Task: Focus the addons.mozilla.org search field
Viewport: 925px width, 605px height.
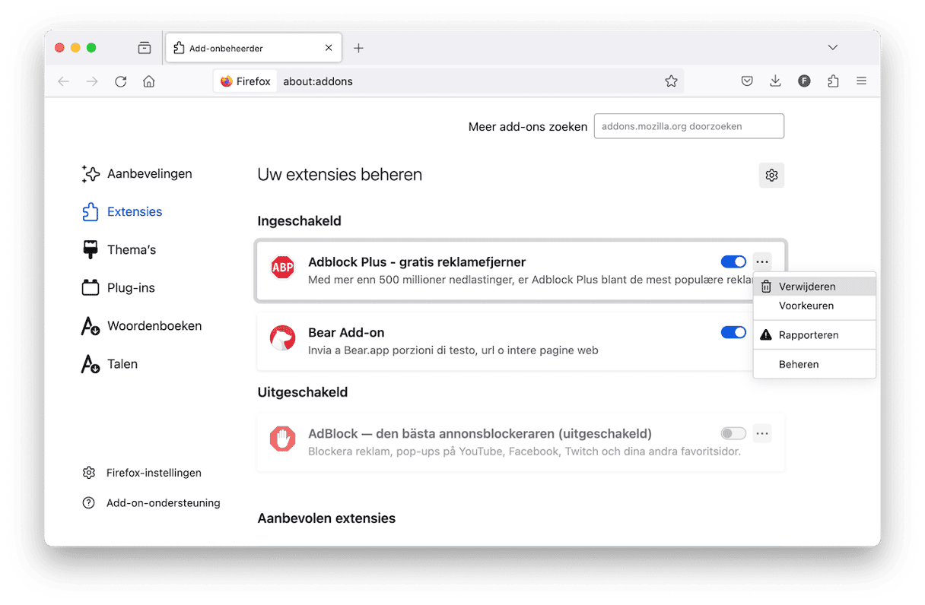Action: (x=689, y=126)
